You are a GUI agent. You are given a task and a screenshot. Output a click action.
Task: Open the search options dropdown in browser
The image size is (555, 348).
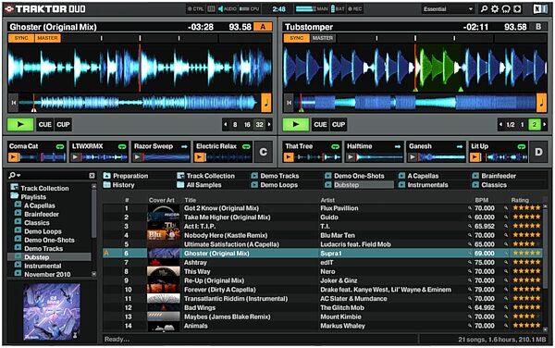[x=15, y=175]
